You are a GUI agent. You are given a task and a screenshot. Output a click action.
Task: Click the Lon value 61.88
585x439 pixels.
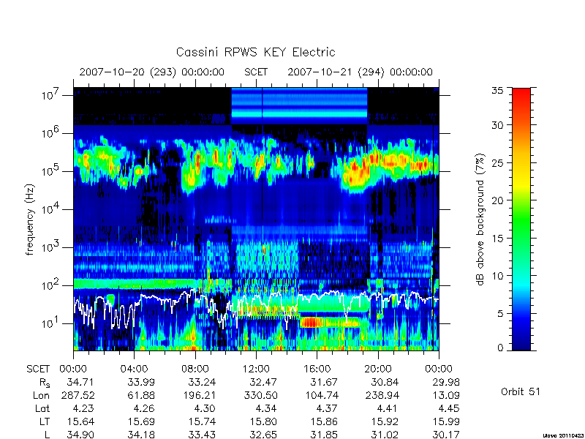point(141,395)
